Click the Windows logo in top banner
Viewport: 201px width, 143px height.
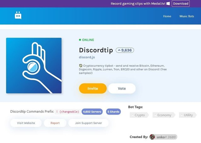168,3
